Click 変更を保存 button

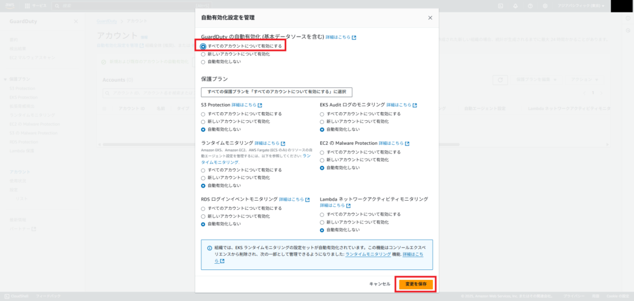pyautogui.click(x=416, y=284)
